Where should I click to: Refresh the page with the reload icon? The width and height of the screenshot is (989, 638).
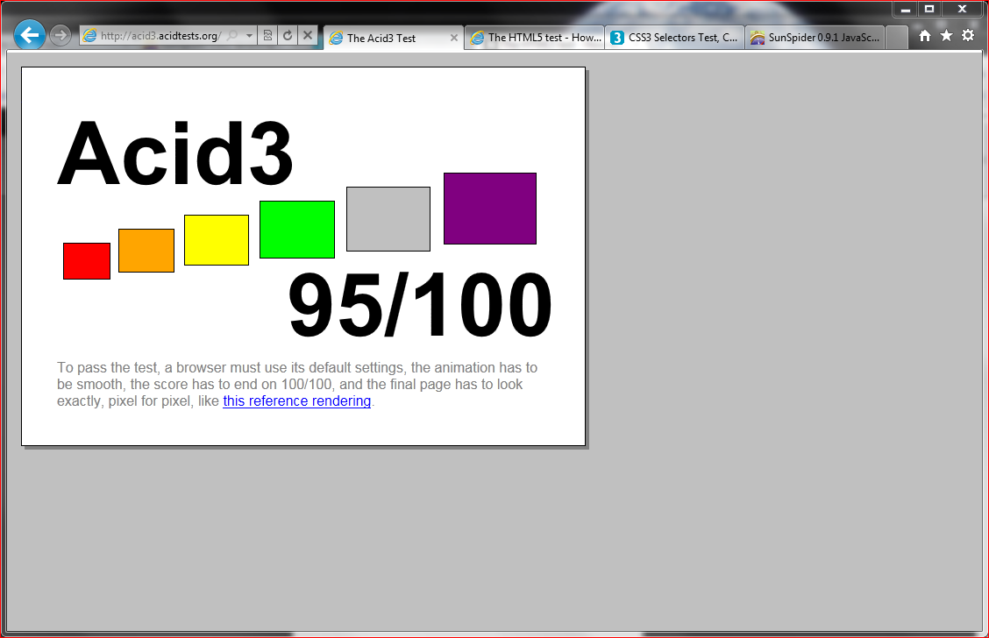click(288, 36)
